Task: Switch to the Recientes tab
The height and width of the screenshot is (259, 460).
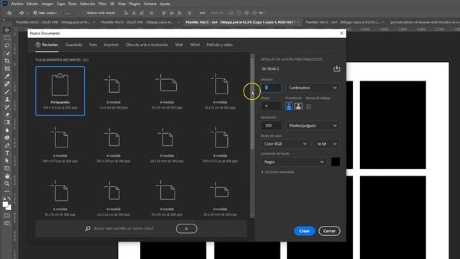Action: click(47, 45)
